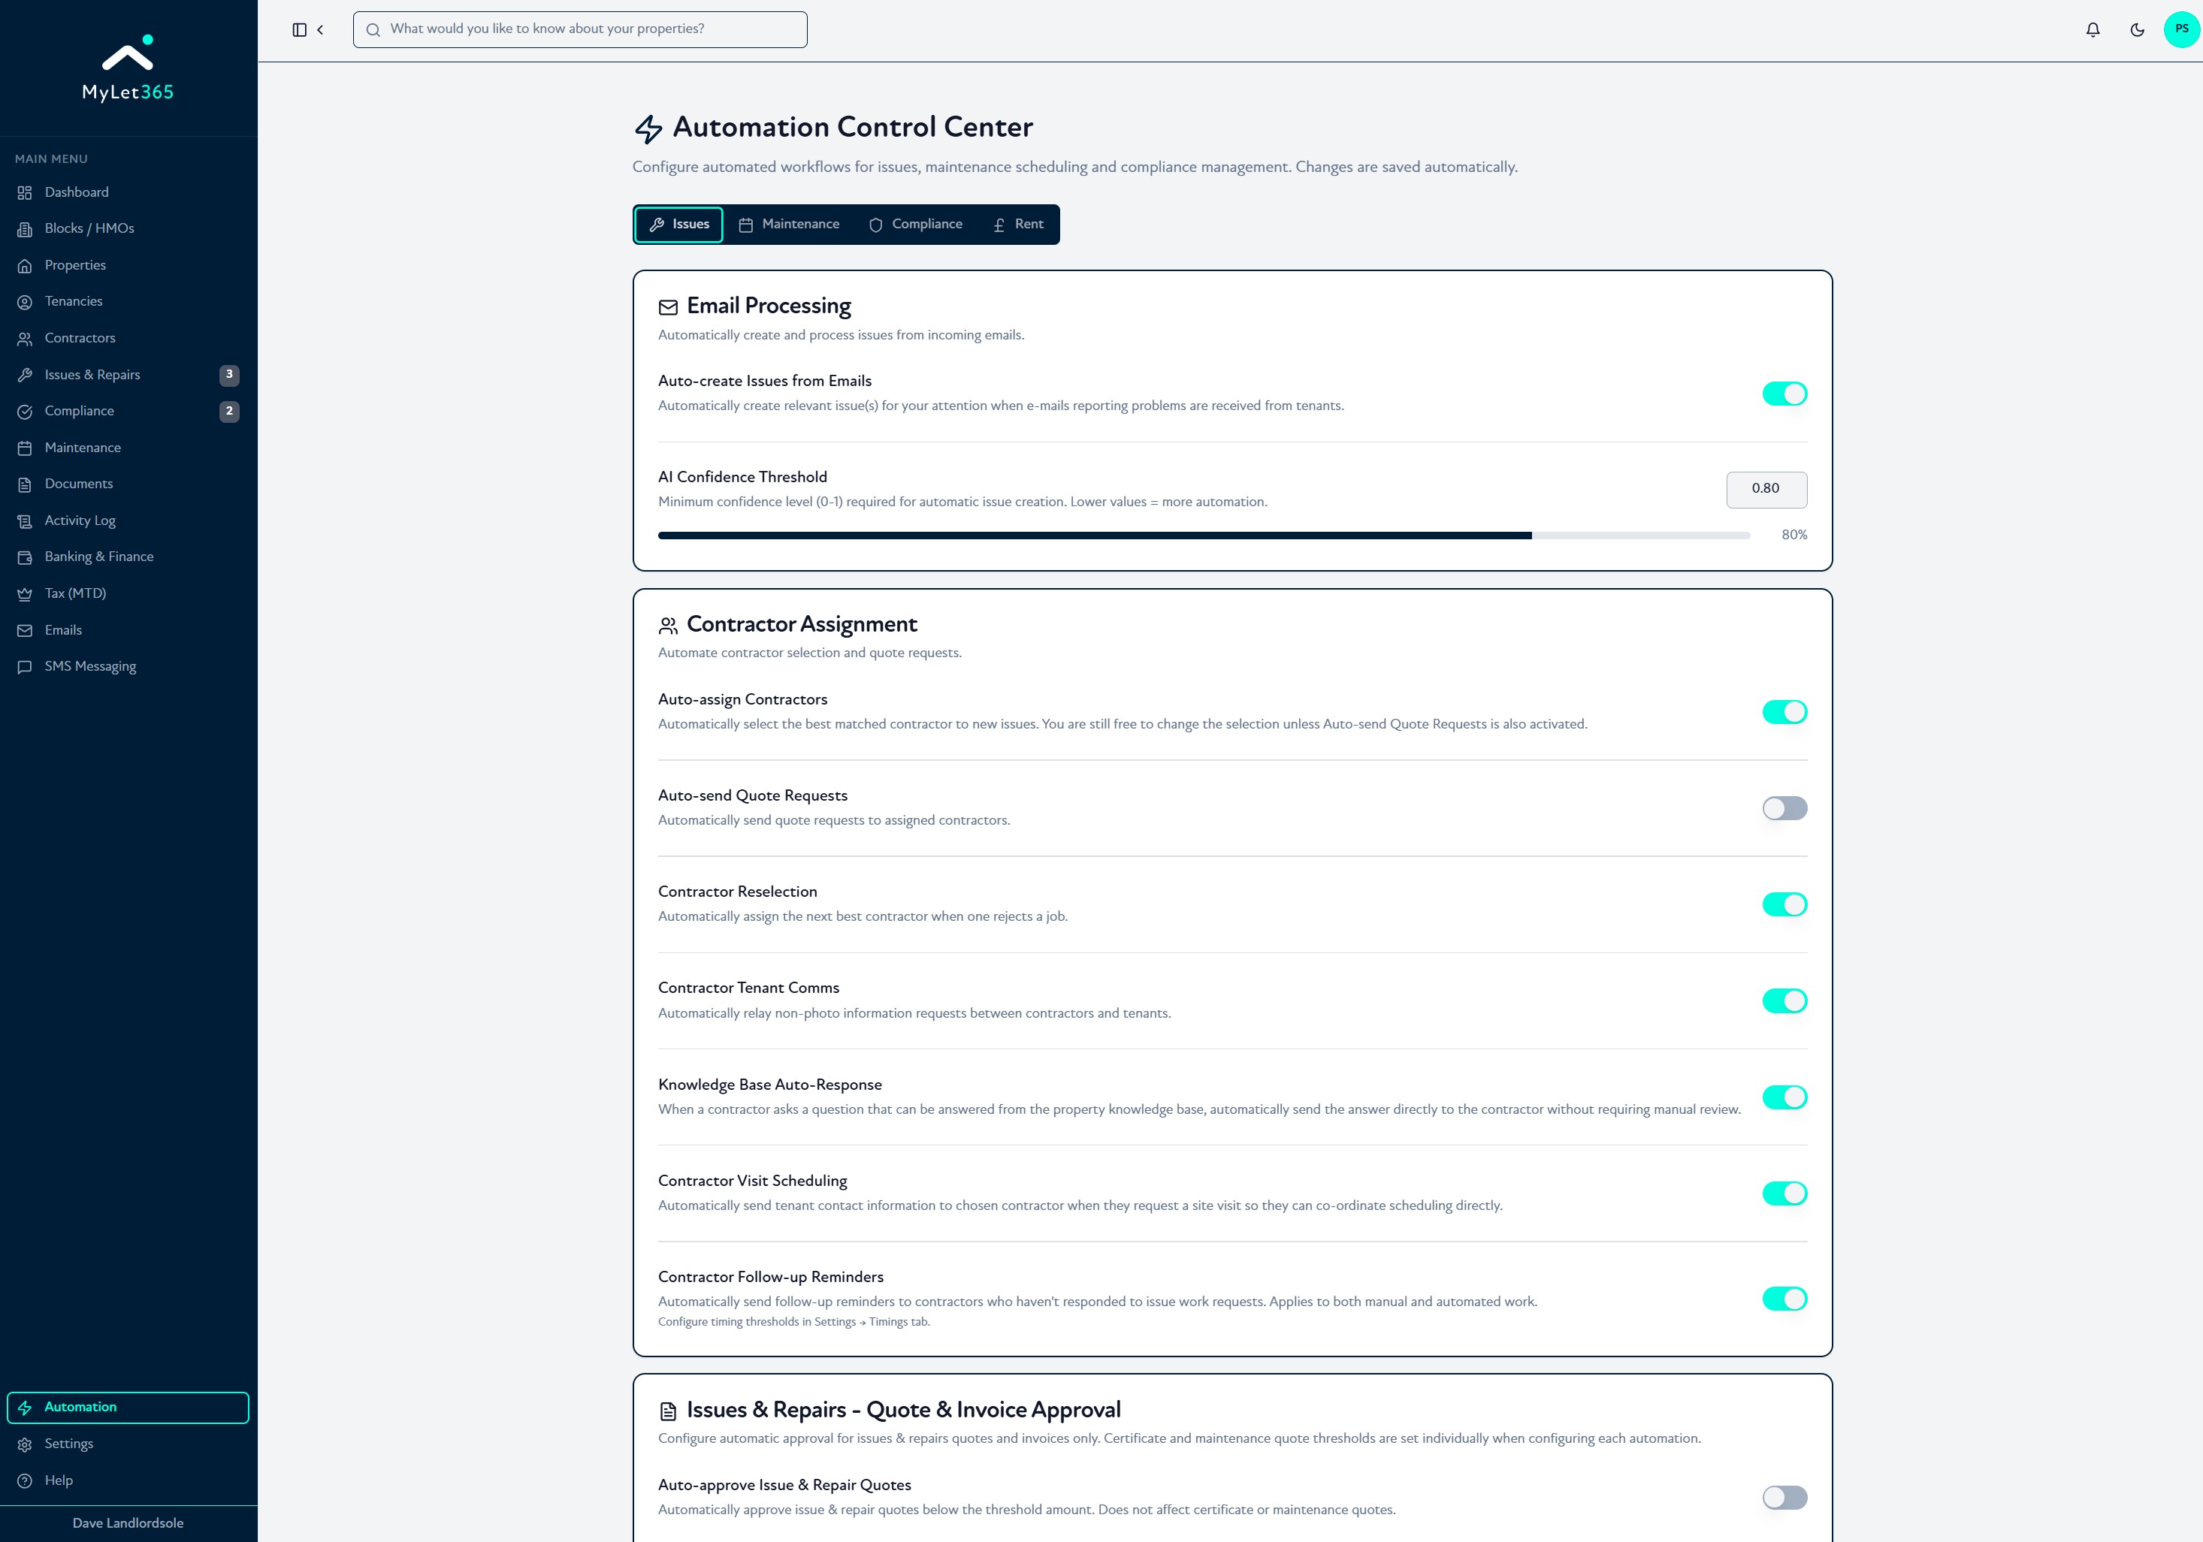Click the Contractors people icon
2203x1542 pixels.
[x=25, y=339]
